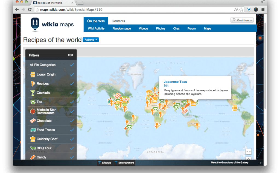Toggle the All Pin Categories checkmark
The width and height of the screenshot is (280, 173).
[x=72, y=65]
